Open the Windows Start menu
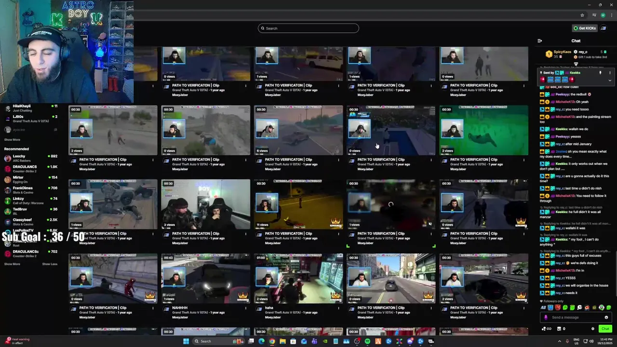This screenshot has height=347, width=617. (x=186, y=341)
